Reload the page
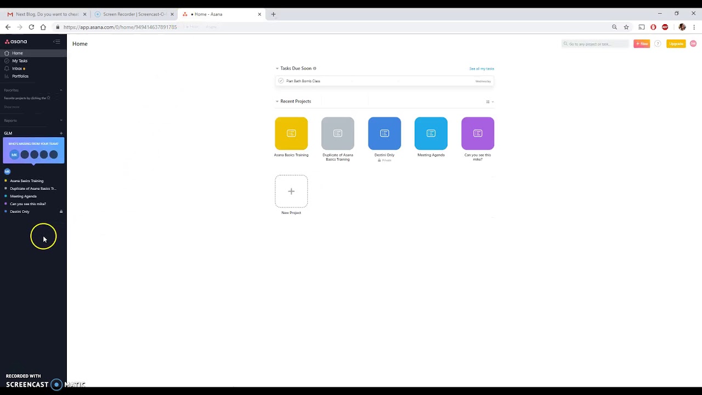Screen dimensions: 702x395 click(31, 27)
